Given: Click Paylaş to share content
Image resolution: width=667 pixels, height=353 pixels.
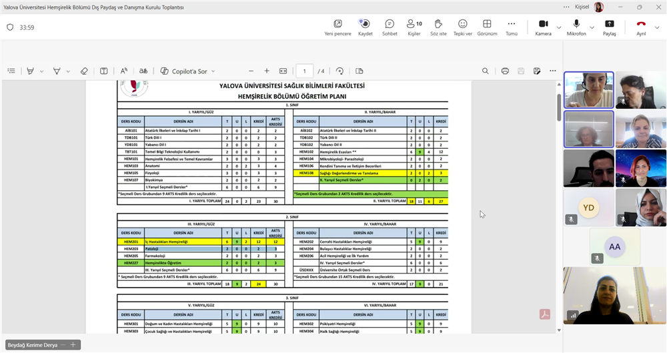Looking at the screenshot, I should click(609, 27).
